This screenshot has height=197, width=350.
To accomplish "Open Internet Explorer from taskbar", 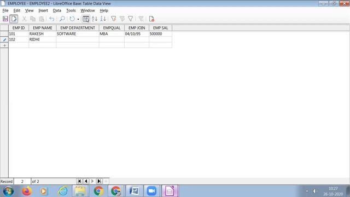I will pos(63,191).
